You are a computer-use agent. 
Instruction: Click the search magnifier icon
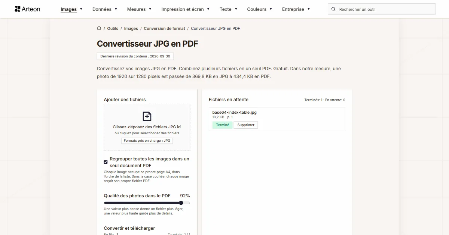click(333, 9)
